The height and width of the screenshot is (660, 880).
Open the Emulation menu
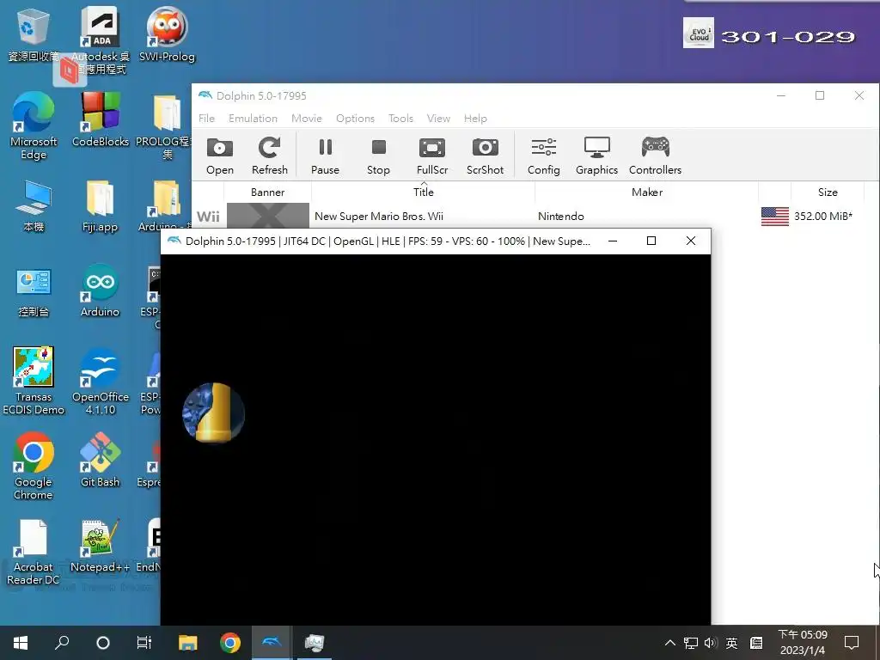pyautogui.click(x=253, y=119)
